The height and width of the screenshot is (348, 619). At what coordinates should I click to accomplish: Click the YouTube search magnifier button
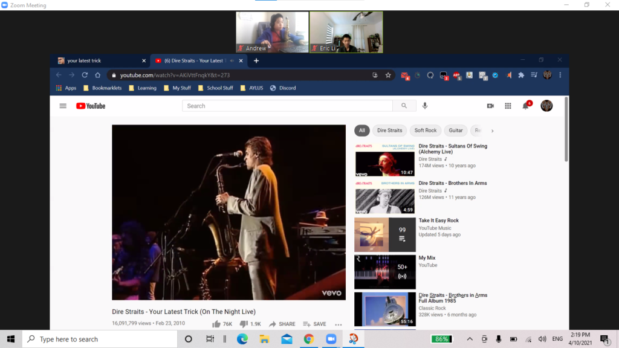pos(404,106)
